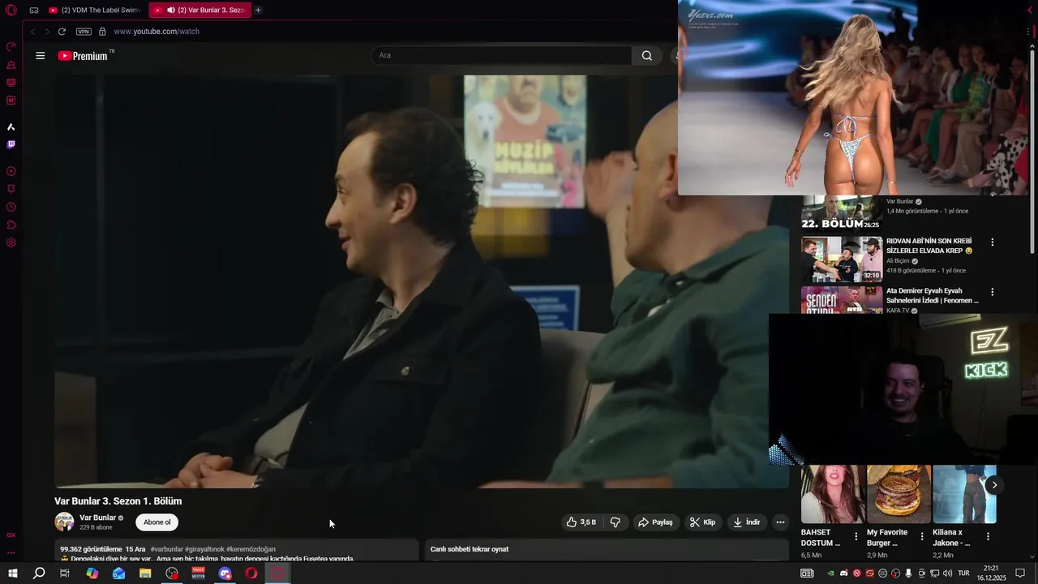Image resolution: width=1038 pixels, height=584 pixels.
Task: Open red Opera browser on taskbar
Action: (251, 573)
